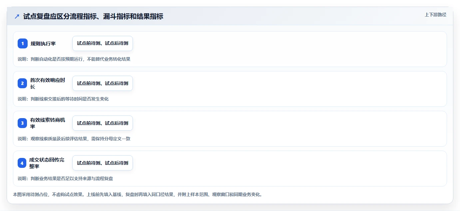Click the 试点前待测 box for 规则执行率
This screenshot has height=211, width=460.
103,43
